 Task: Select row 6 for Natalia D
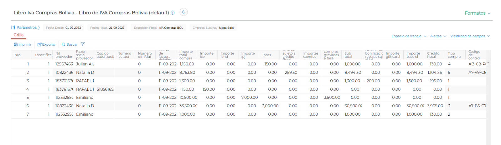tap(85, 106)
